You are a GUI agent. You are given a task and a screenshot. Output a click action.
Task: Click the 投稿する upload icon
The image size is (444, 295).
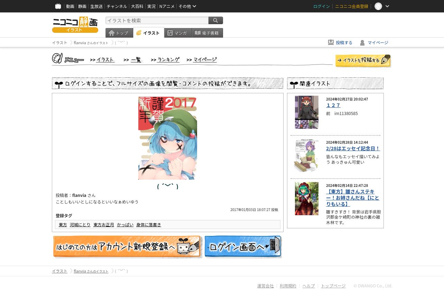331,42
